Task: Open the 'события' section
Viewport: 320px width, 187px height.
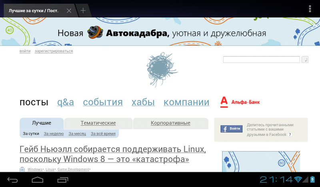Action: click(103, 102)
